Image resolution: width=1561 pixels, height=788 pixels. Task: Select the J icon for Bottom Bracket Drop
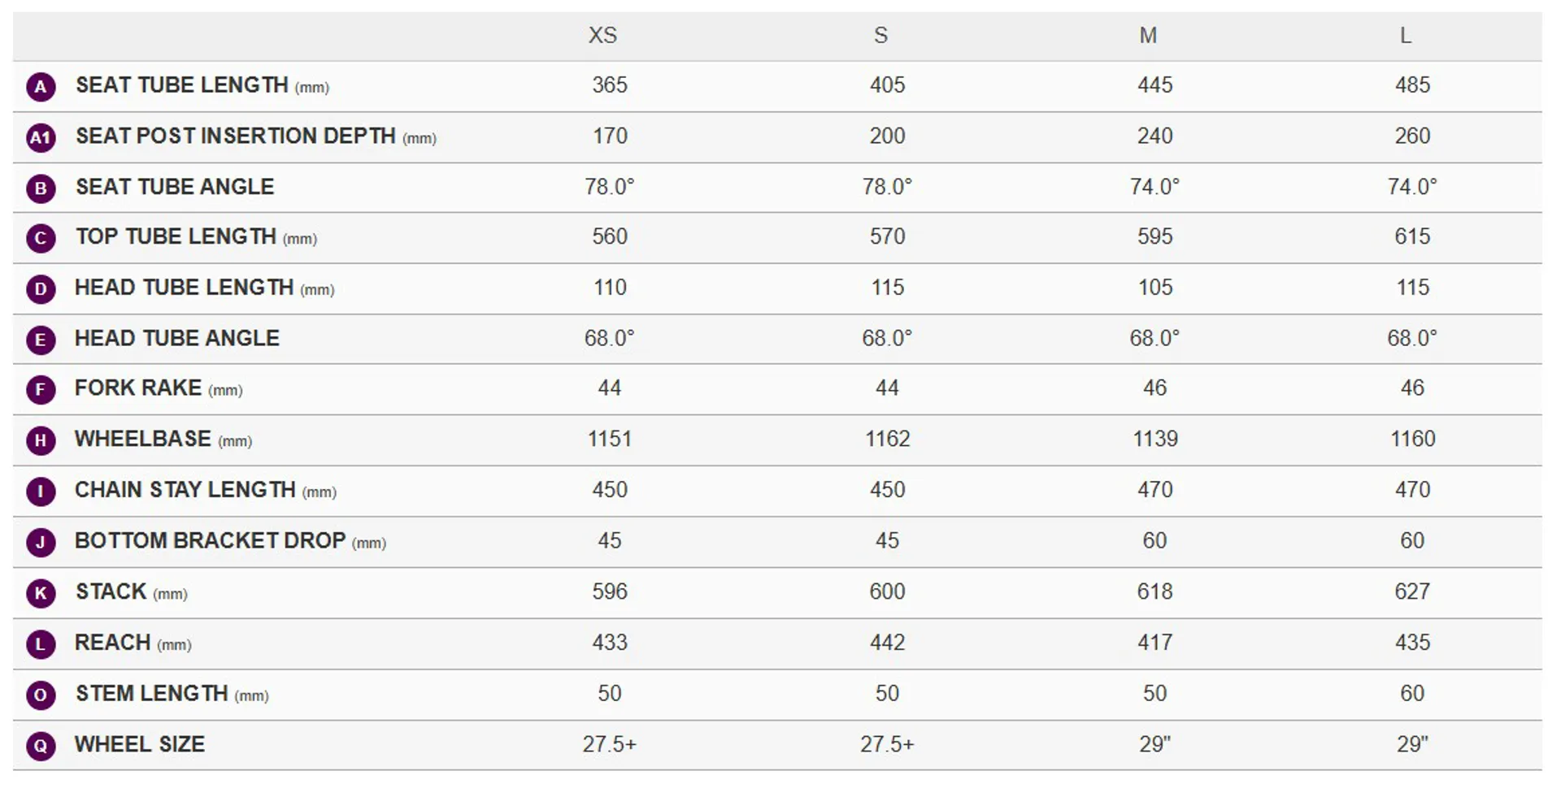pyautogui.click(x=41, y=542)
